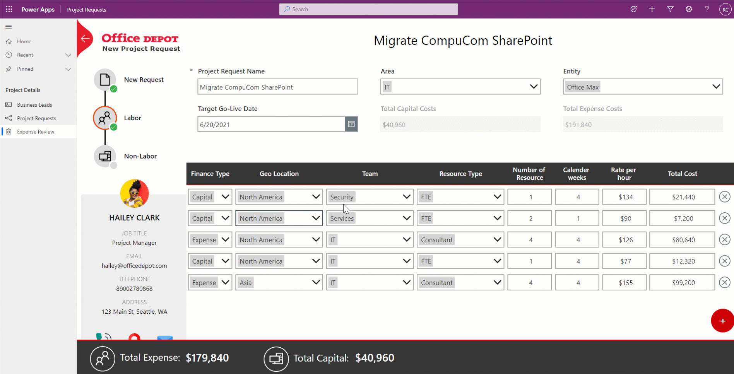Click the Project Request Name field
Image resolution: width=734 pixels, height=374 pixels.
pos(277,87)
